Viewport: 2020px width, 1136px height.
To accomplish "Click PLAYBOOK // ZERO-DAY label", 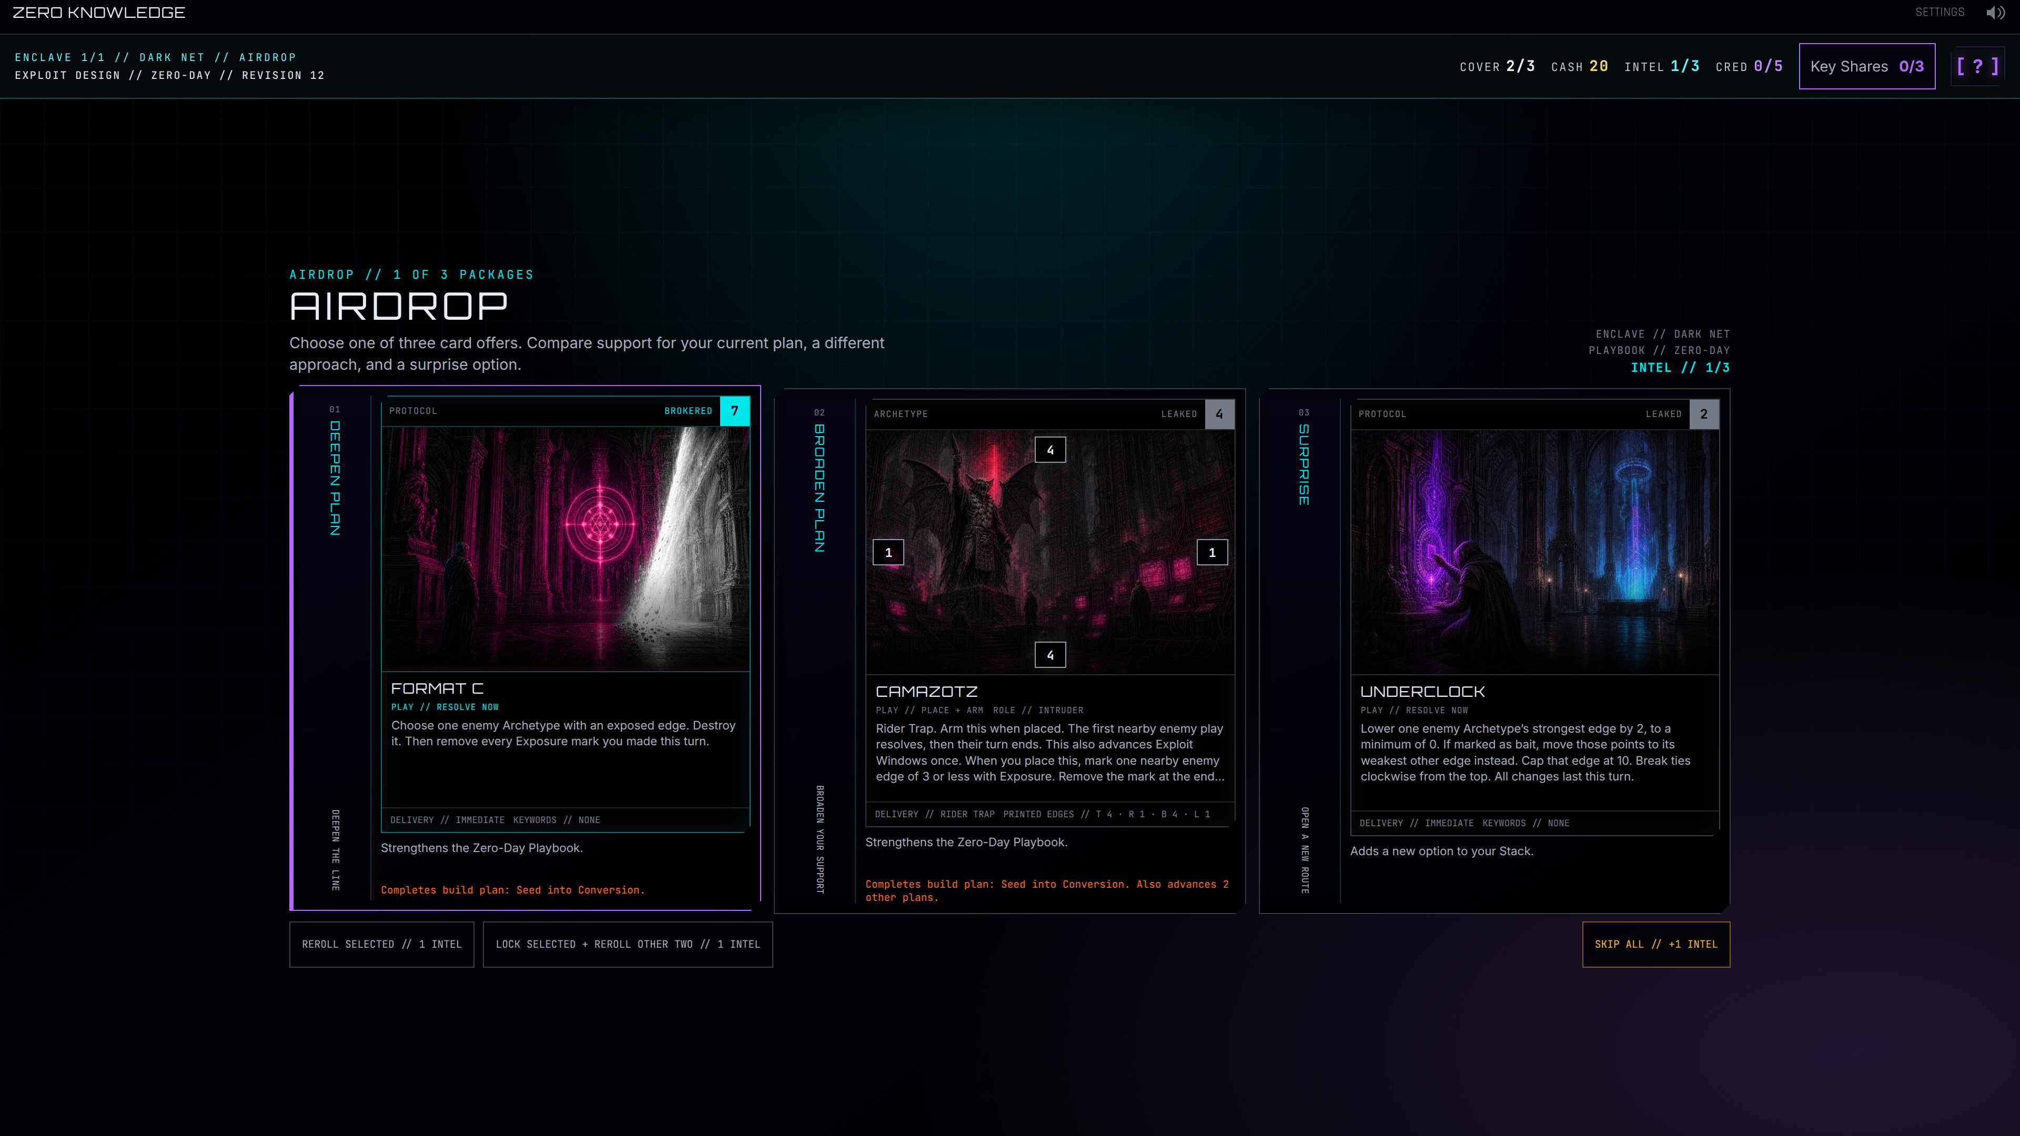I will tap(1659, 350).
